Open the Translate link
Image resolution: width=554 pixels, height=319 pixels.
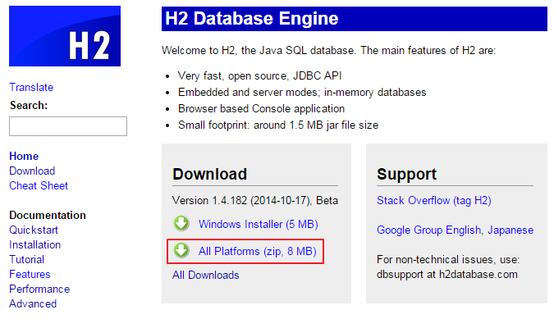pyautogui.click(x=31, y=87)
